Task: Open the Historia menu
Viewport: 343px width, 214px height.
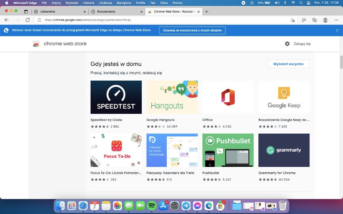Action: (89, 3)
